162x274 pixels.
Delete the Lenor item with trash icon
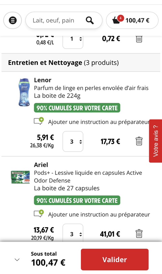click(139, 141)
